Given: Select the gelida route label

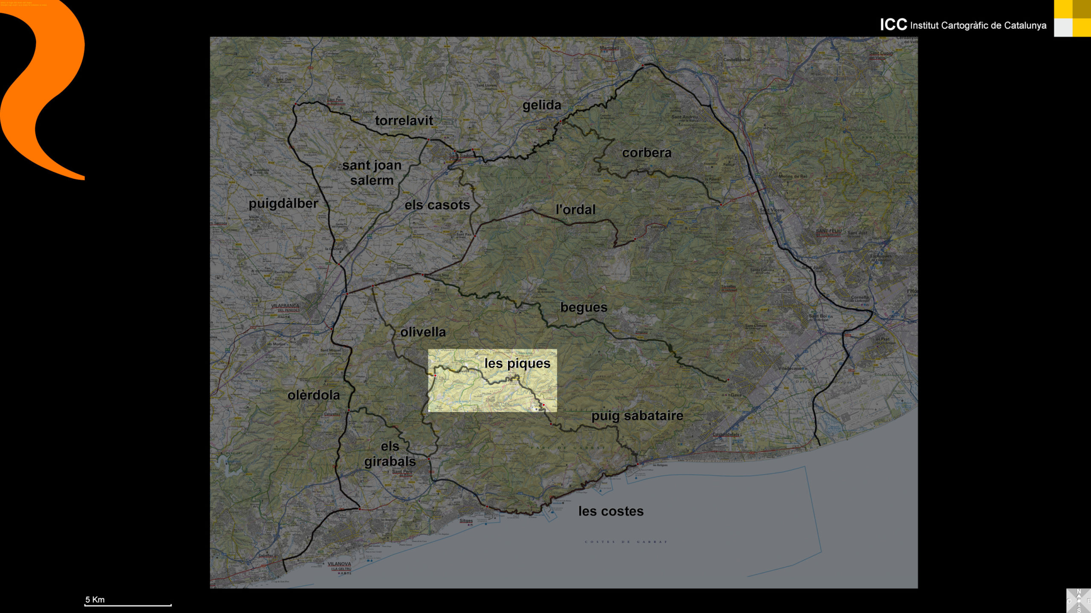Looking at the screenshot, I should click(x=542, y=105).
